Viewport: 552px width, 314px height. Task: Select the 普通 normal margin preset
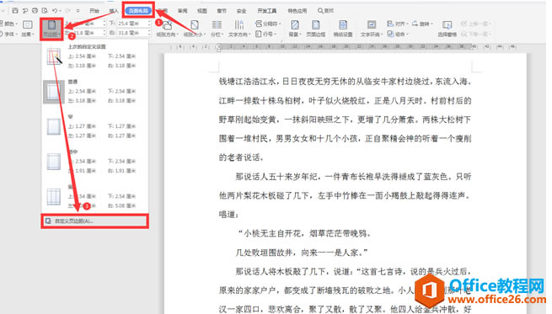point(94,92)
